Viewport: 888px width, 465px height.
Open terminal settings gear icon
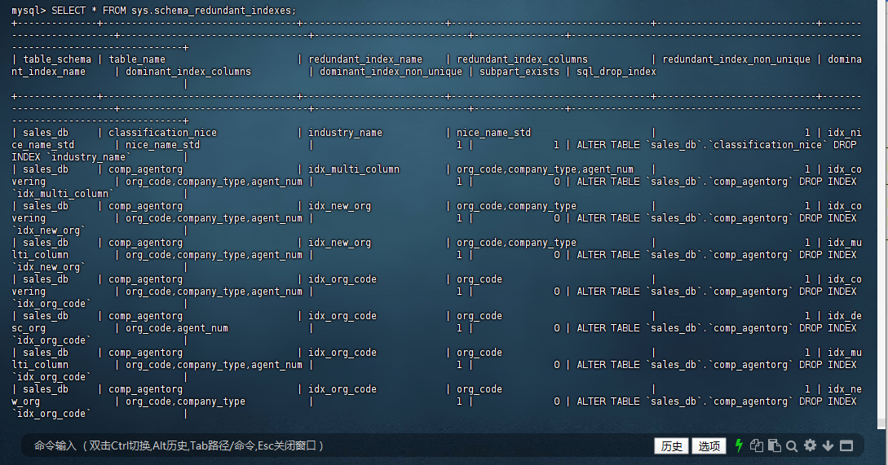[x=811, y=445]
